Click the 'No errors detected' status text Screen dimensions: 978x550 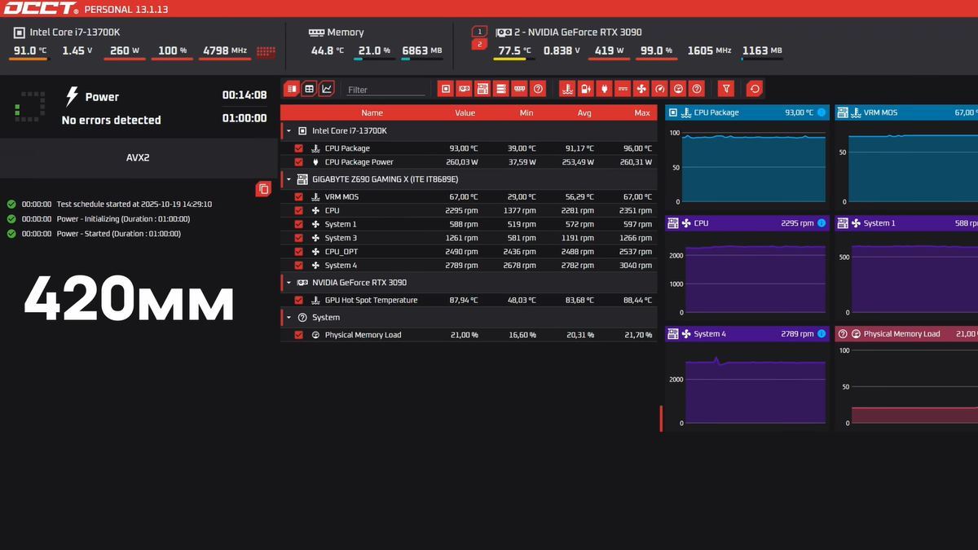tap(112, 120)
